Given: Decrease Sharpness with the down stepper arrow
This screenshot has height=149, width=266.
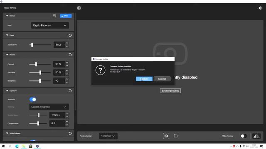Looking at the screenshot, I should [67, 82].
